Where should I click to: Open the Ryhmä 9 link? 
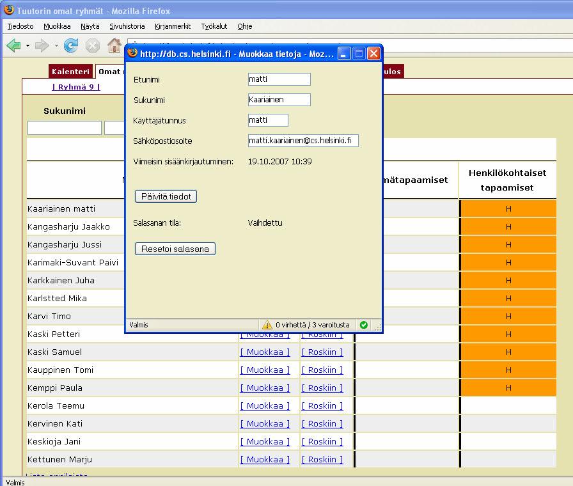coord(76,86)
